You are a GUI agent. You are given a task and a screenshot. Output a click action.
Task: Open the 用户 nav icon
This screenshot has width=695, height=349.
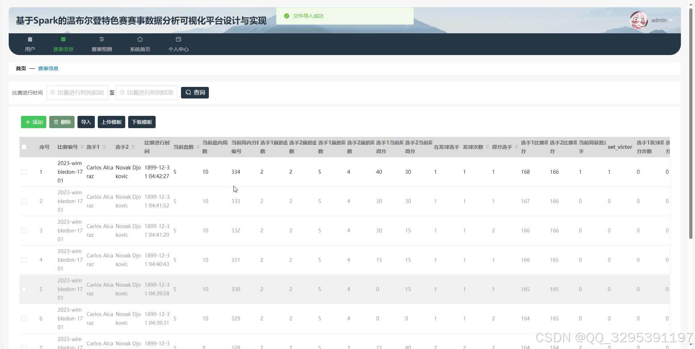click(30, 39)
